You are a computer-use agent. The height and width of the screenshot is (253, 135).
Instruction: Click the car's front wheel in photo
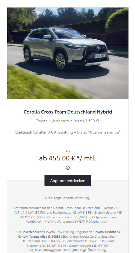click(61, 62)
